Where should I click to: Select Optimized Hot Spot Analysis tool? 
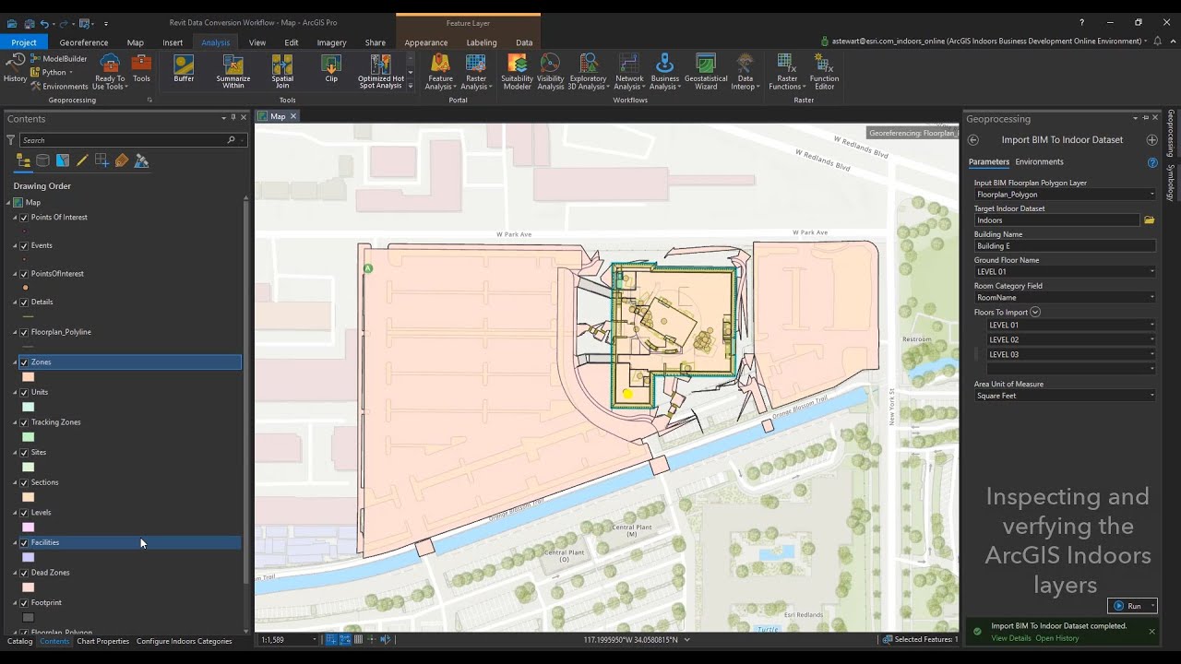(x=381, y=71)
